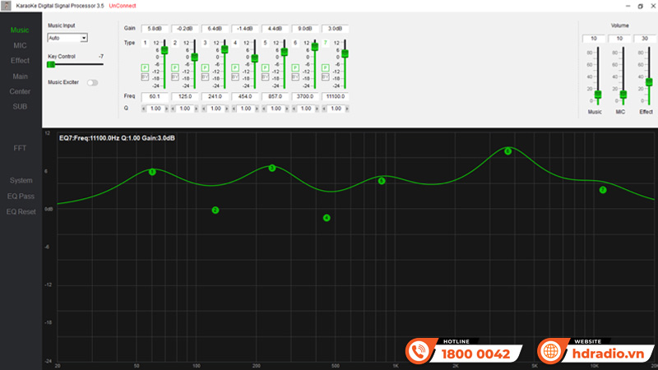This screenshot has width=658, height=370.
Task: Select EQ node 4 on the graph
Action: click(327, 218)
